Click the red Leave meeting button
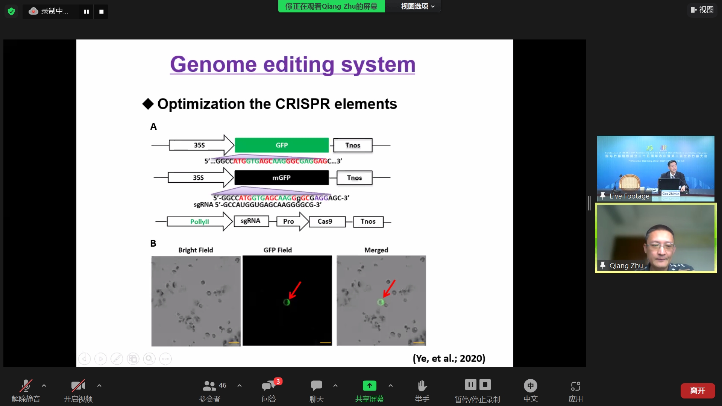The width and height of the screenshot is (722, 406). pos(698,391)
